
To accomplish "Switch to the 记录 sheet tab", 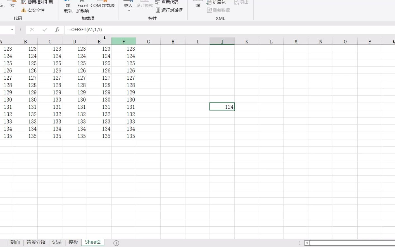I will tap(57, 242).
